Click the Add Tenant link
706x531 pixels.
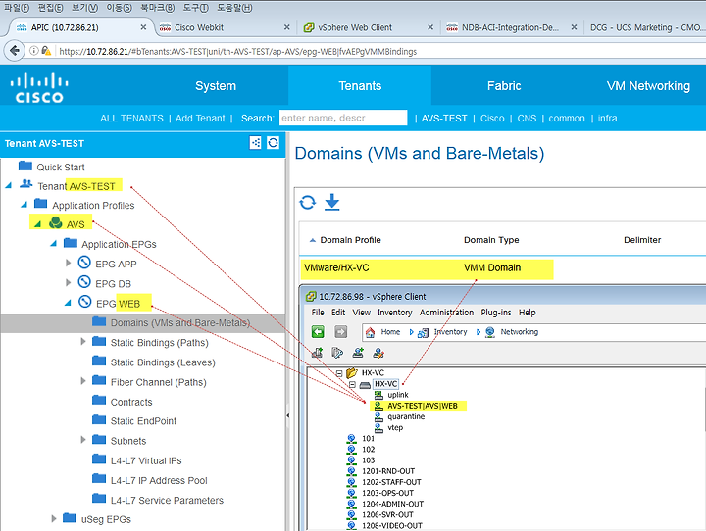click(x=200, y=118)
